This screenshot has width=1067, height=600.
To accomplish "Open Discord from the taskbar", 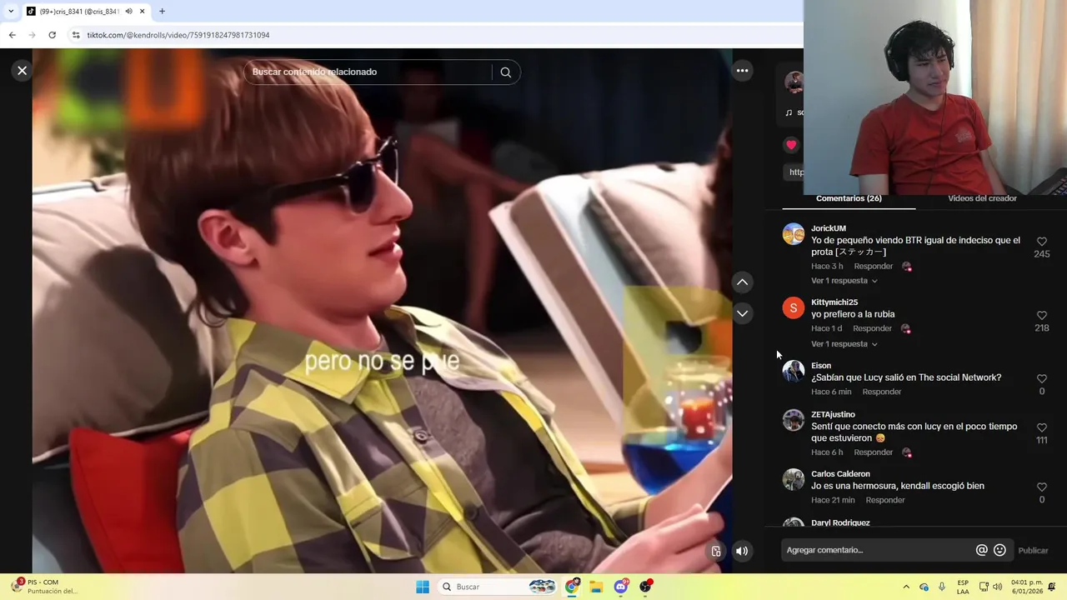I will pyautogui.click(x=621, y=587).
